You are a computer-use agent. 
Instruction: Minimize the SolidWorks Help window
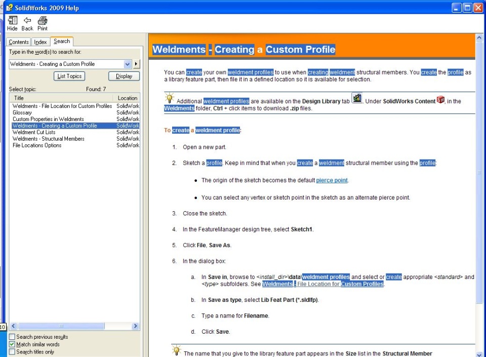[x=456, y=8]
